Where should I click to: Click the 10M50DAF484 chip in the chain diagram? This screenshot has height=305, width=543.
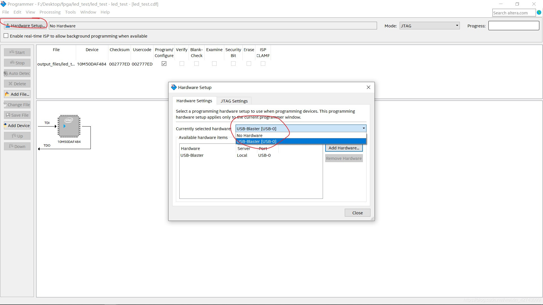tap(69, 126)
